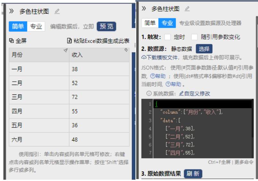The height and width of the screenshot is (181, 258).
Task: Click Excel paste icon beside 粘贴Excel数据生成此表
Action: tap(69, 41)
